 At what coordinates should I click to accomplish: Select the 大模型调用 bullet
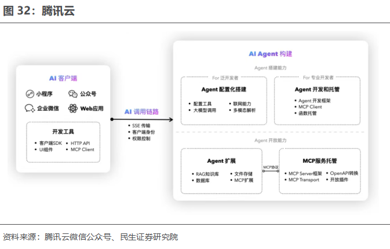click(205, 111)
